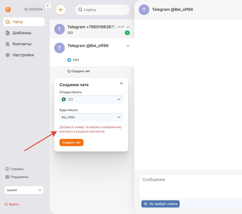
Task: Click the Чаты chat bubble icon
Action: (x=8, y=22)
